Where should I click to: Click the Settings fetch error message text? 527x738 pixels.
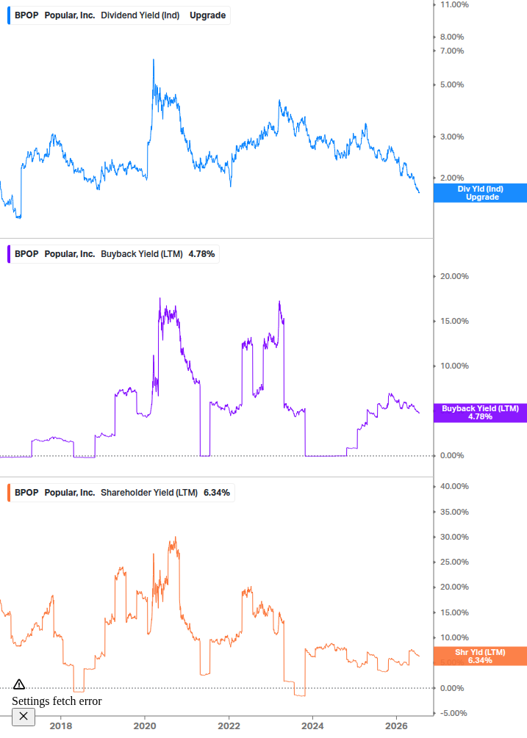(57, 701)
